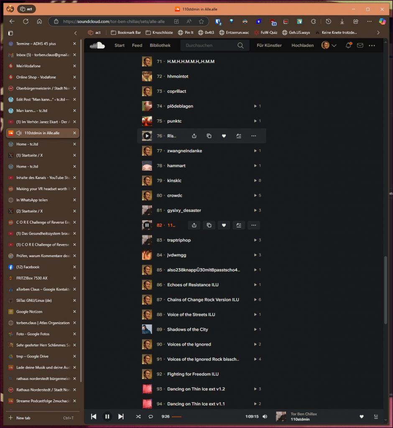
Task: Open more options for track 76
Action: point(253,136)
